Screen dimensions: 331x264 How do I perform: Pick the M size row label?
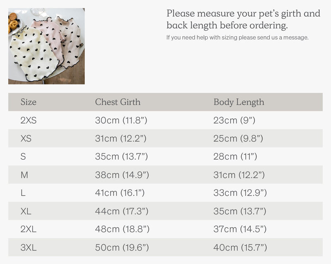point(24,175)
